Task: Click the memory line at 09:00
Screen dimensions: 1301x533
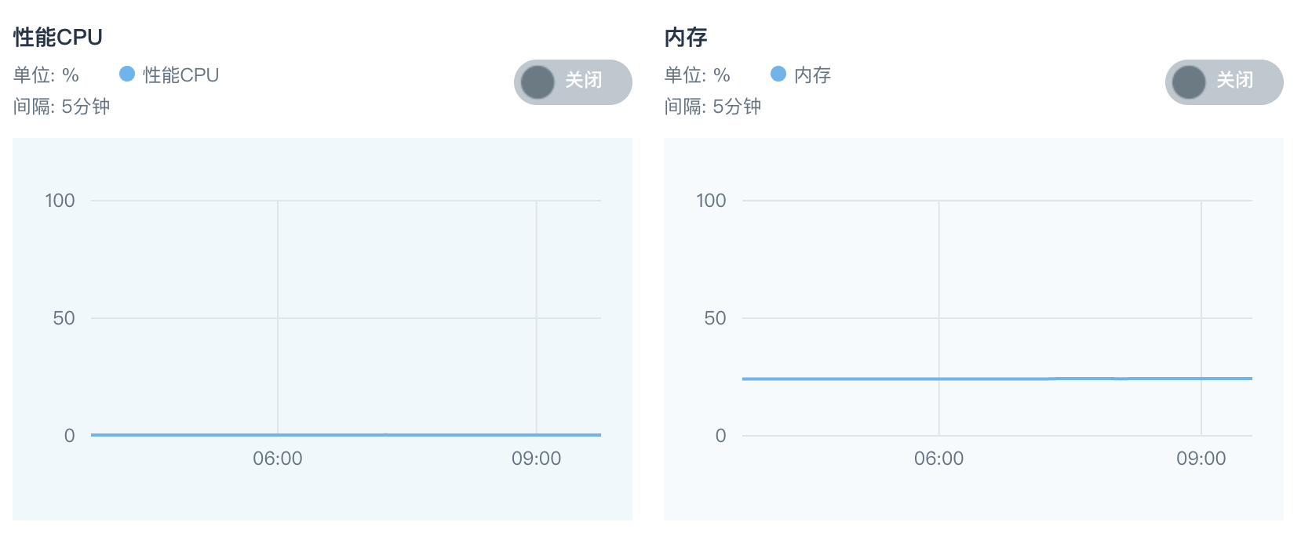Action: click(x=1201, y=379)
